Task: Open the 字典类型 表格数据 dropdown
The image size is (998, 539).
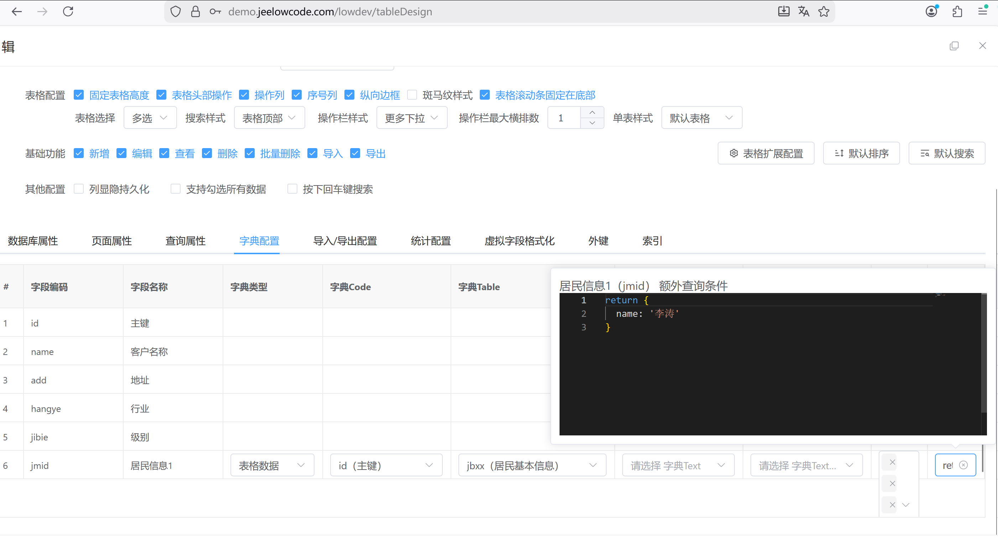Action: pyautogui.click(x=272, y=465)
